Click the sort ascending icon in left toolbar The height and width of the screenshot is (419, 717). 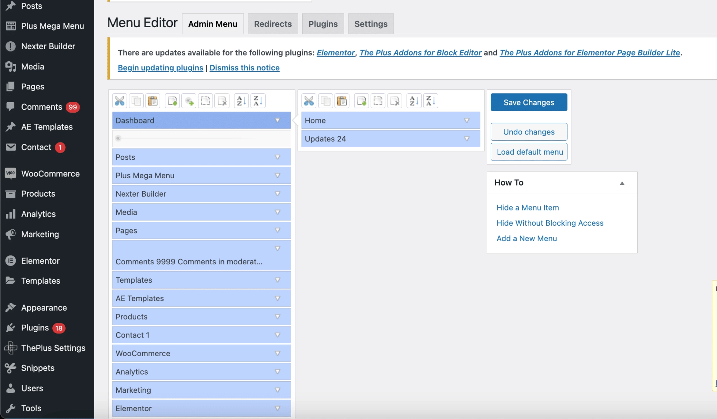tap(241, 101)
